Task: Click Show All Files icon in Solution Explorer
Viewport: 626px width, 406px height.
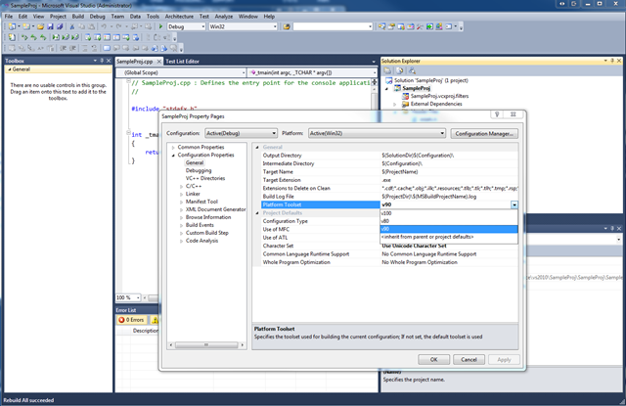Action: (400, 70)
